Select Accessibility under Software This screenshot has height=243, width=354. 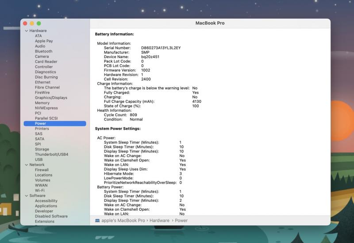(x=46, y=201)
